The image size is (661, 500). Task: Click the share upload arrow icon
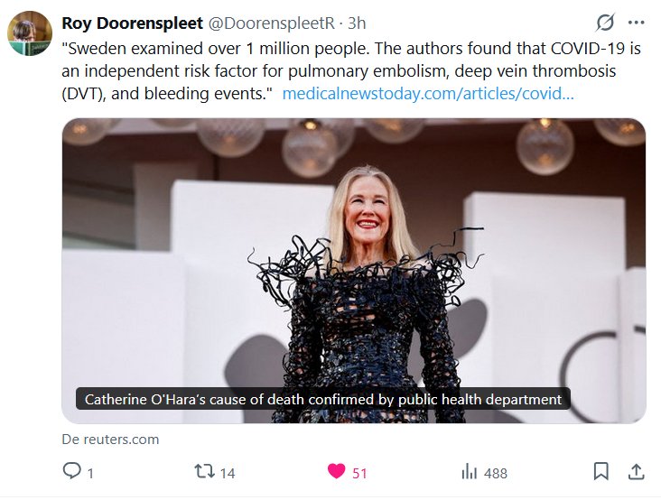tap(635, 471)
